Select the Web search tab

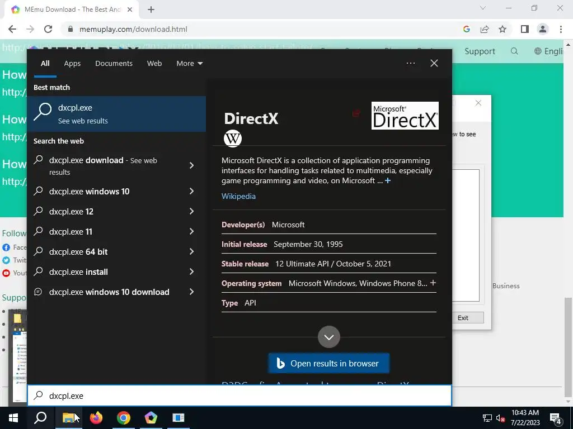(x=154, y=64)
